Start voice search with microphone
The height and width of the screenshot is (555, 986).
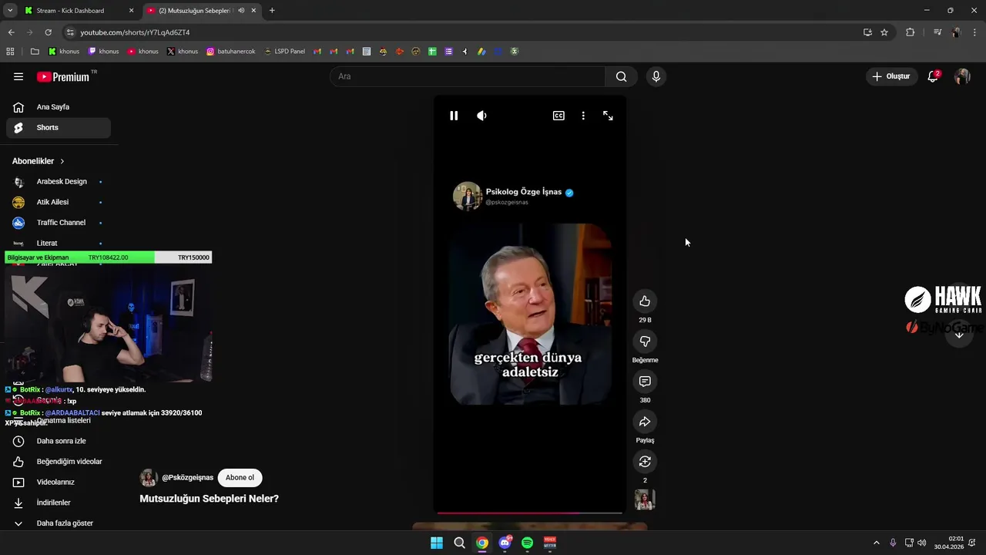[x=656, y=76]
